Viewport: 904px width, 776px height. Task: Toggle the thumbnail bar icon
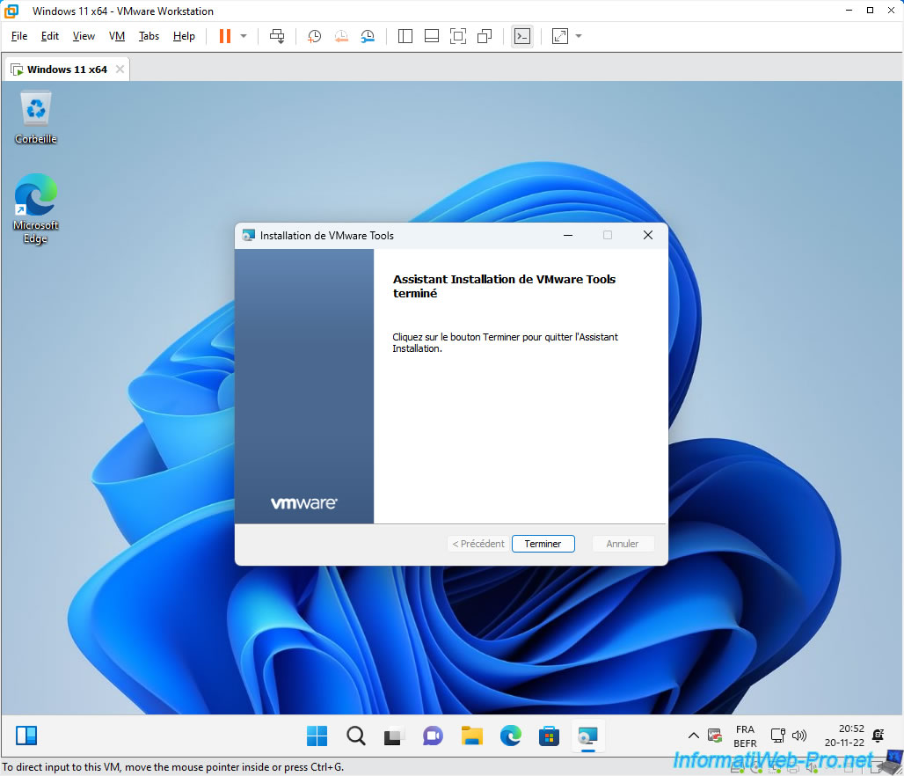[x=431, y=36]
